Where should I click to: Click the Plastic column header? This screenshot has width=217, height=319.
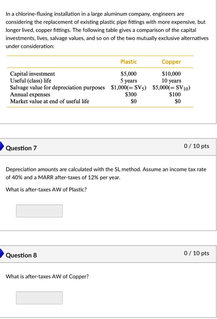click(x=129, y=62)
